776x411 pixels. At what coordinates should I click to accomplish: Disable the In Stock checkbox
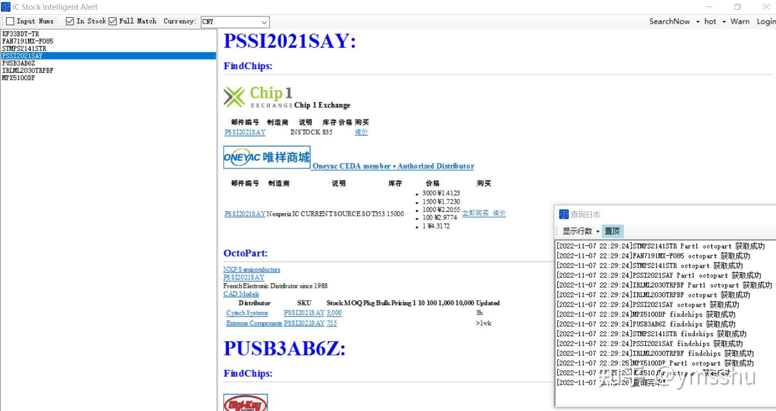70,21
